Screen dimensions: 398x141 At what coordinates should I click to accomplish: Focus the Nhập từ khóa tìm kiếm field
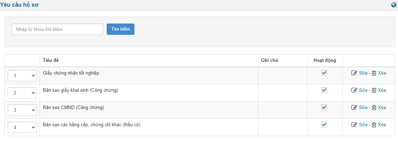(x=57, y=29)
